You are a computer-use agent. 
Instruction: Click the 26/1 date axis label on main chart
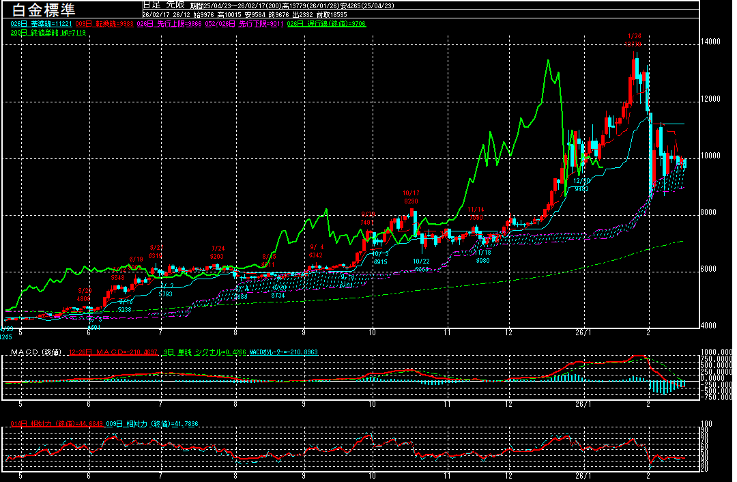point(582,332)
